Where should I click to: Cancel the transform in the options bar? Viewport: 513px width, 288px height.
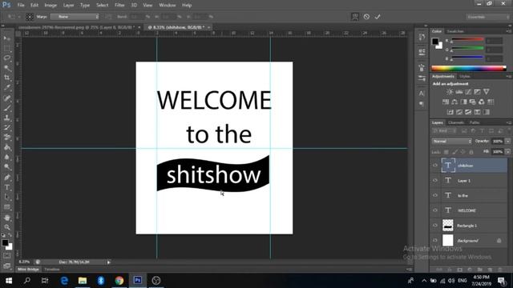(366, 17)
